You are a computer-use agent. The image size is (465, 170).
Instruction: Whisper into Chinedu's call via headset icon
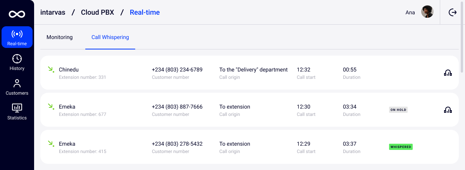(x=448, y=73)
